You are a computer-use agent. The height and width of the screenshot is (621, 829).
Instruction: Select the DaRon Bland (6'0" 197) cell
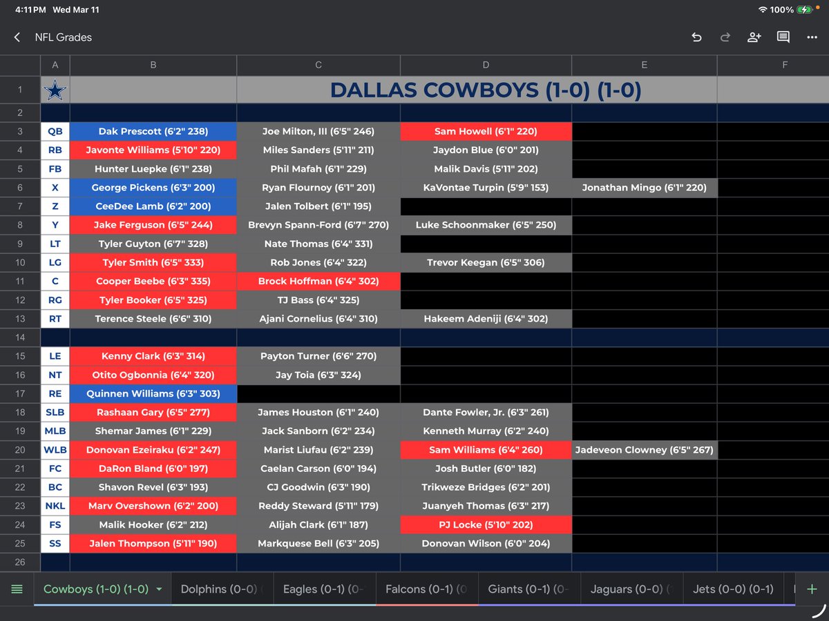153,469
